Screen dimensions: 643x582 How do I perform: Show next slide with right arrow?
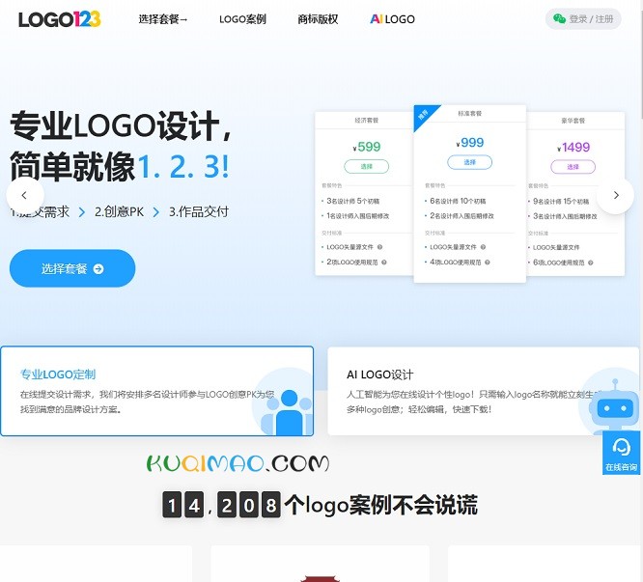click(x=616, y=195)
